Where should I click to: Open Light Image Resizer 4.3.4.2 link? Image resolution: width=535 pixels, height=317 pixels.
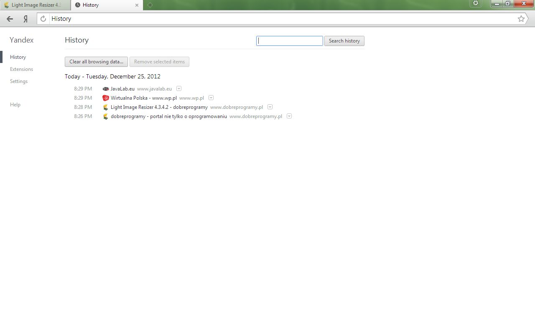pos(159,107)
